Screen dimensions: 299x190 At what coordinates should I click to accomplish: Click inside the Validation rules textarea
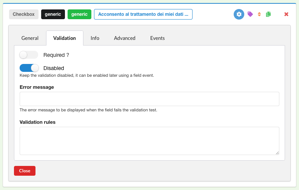pyautogui.click(x=149, y=140)
